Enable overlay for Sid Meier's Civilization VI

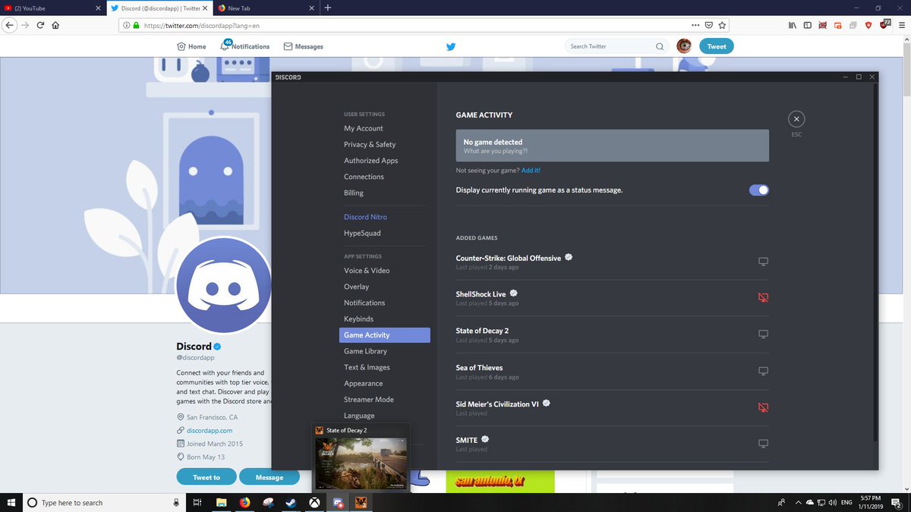pos(763,407)
